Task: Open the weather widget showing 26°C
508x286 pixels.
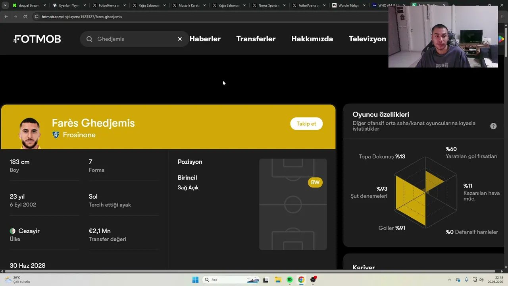Action: click(x=17, y=280)
